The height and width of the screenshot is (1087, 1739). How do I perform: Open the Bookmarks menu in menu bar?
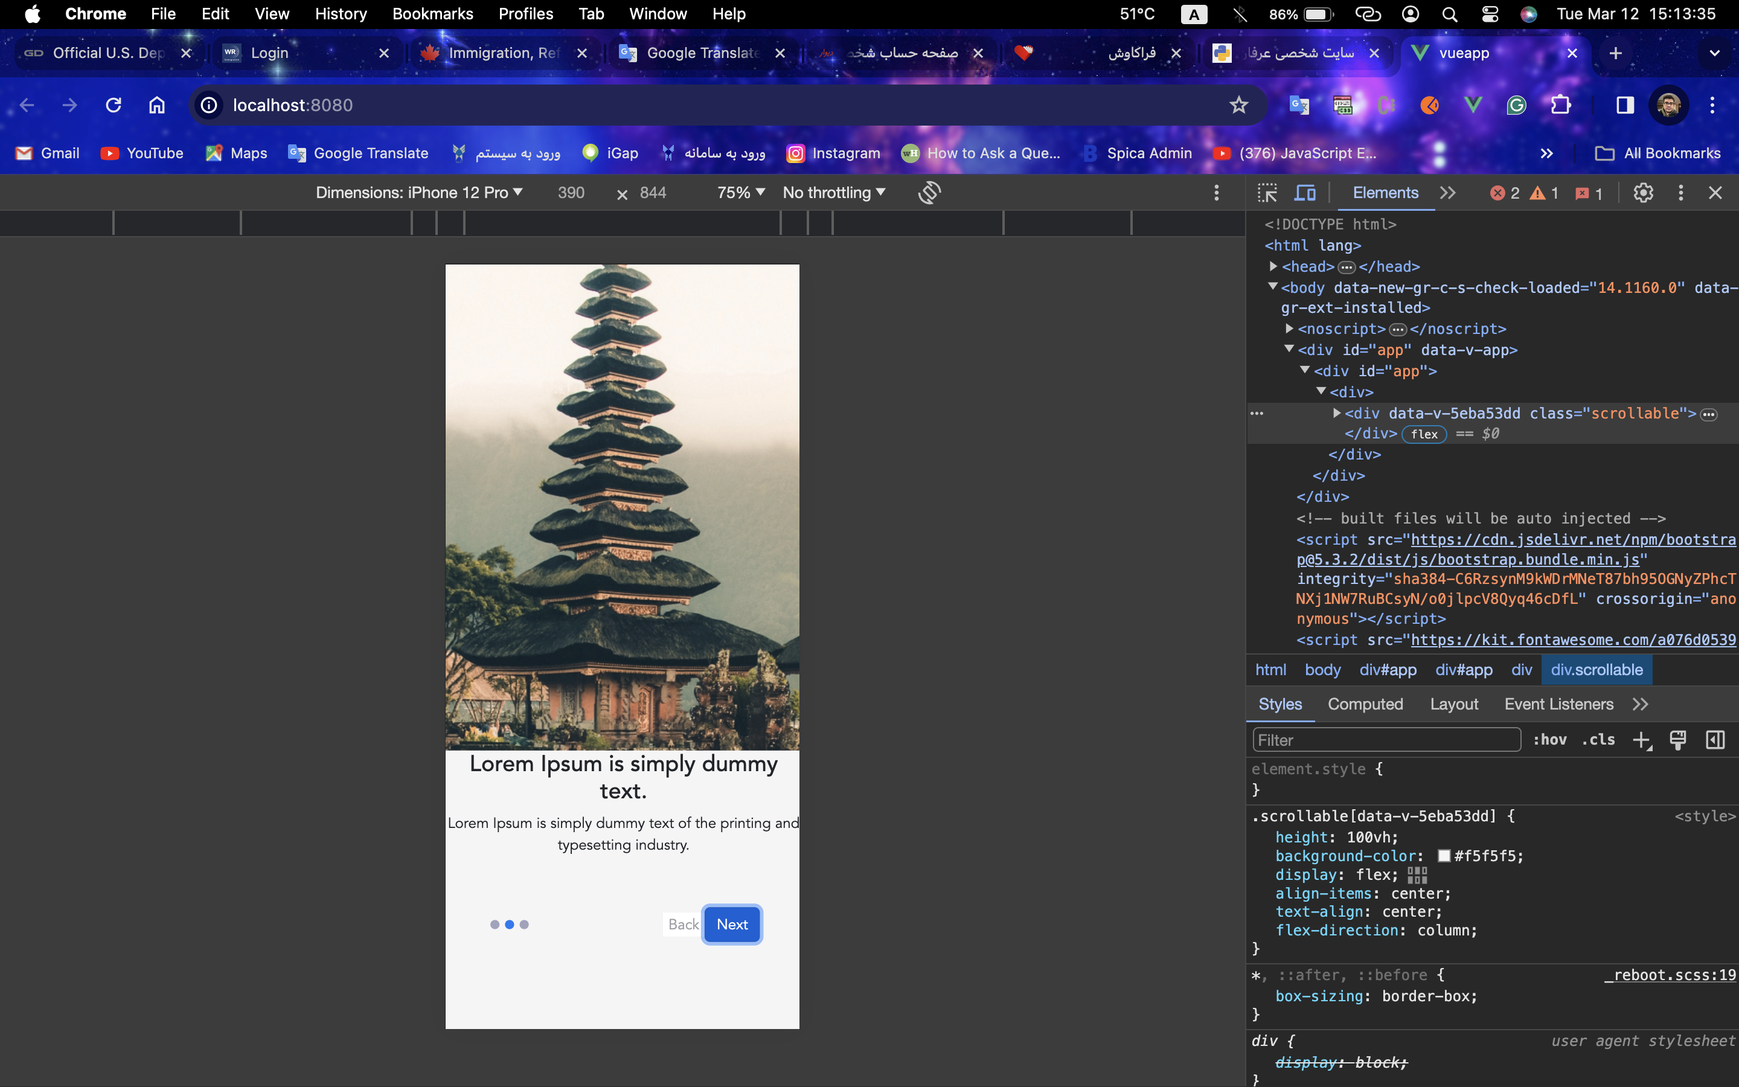[432, 14]
